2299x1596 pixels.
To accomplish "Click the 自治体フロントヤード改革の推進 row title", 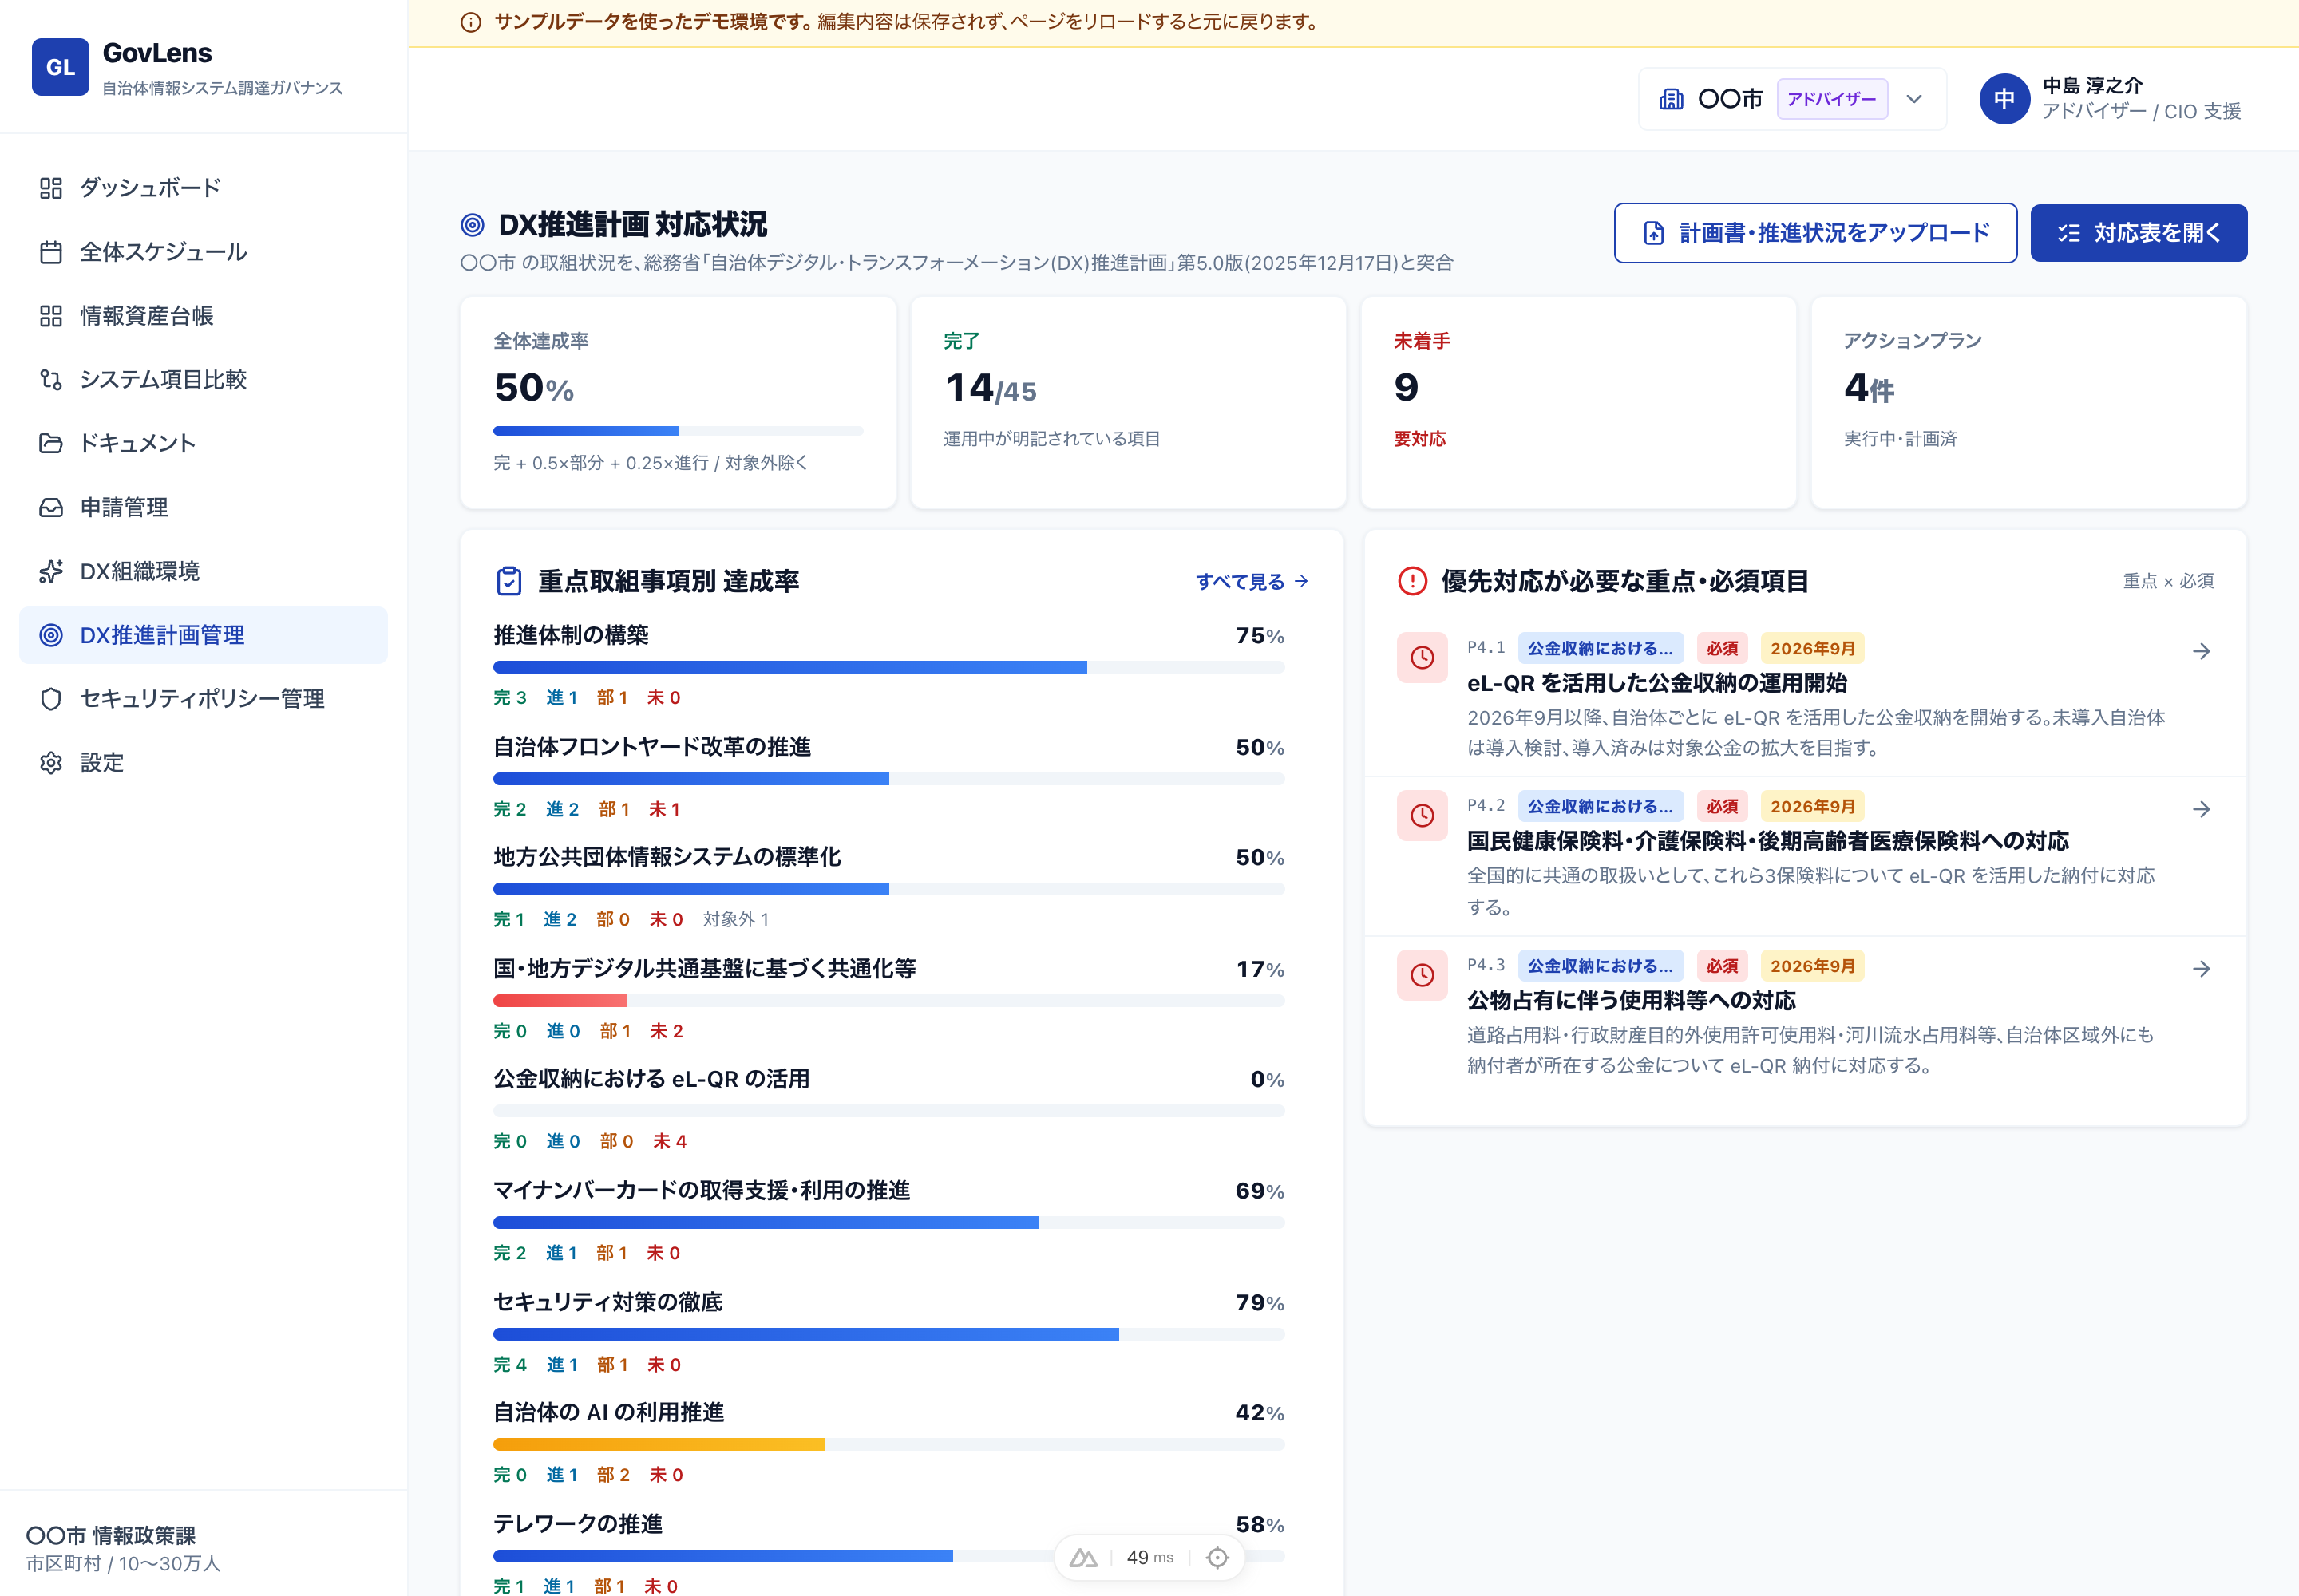I will [x=652, y=747].
